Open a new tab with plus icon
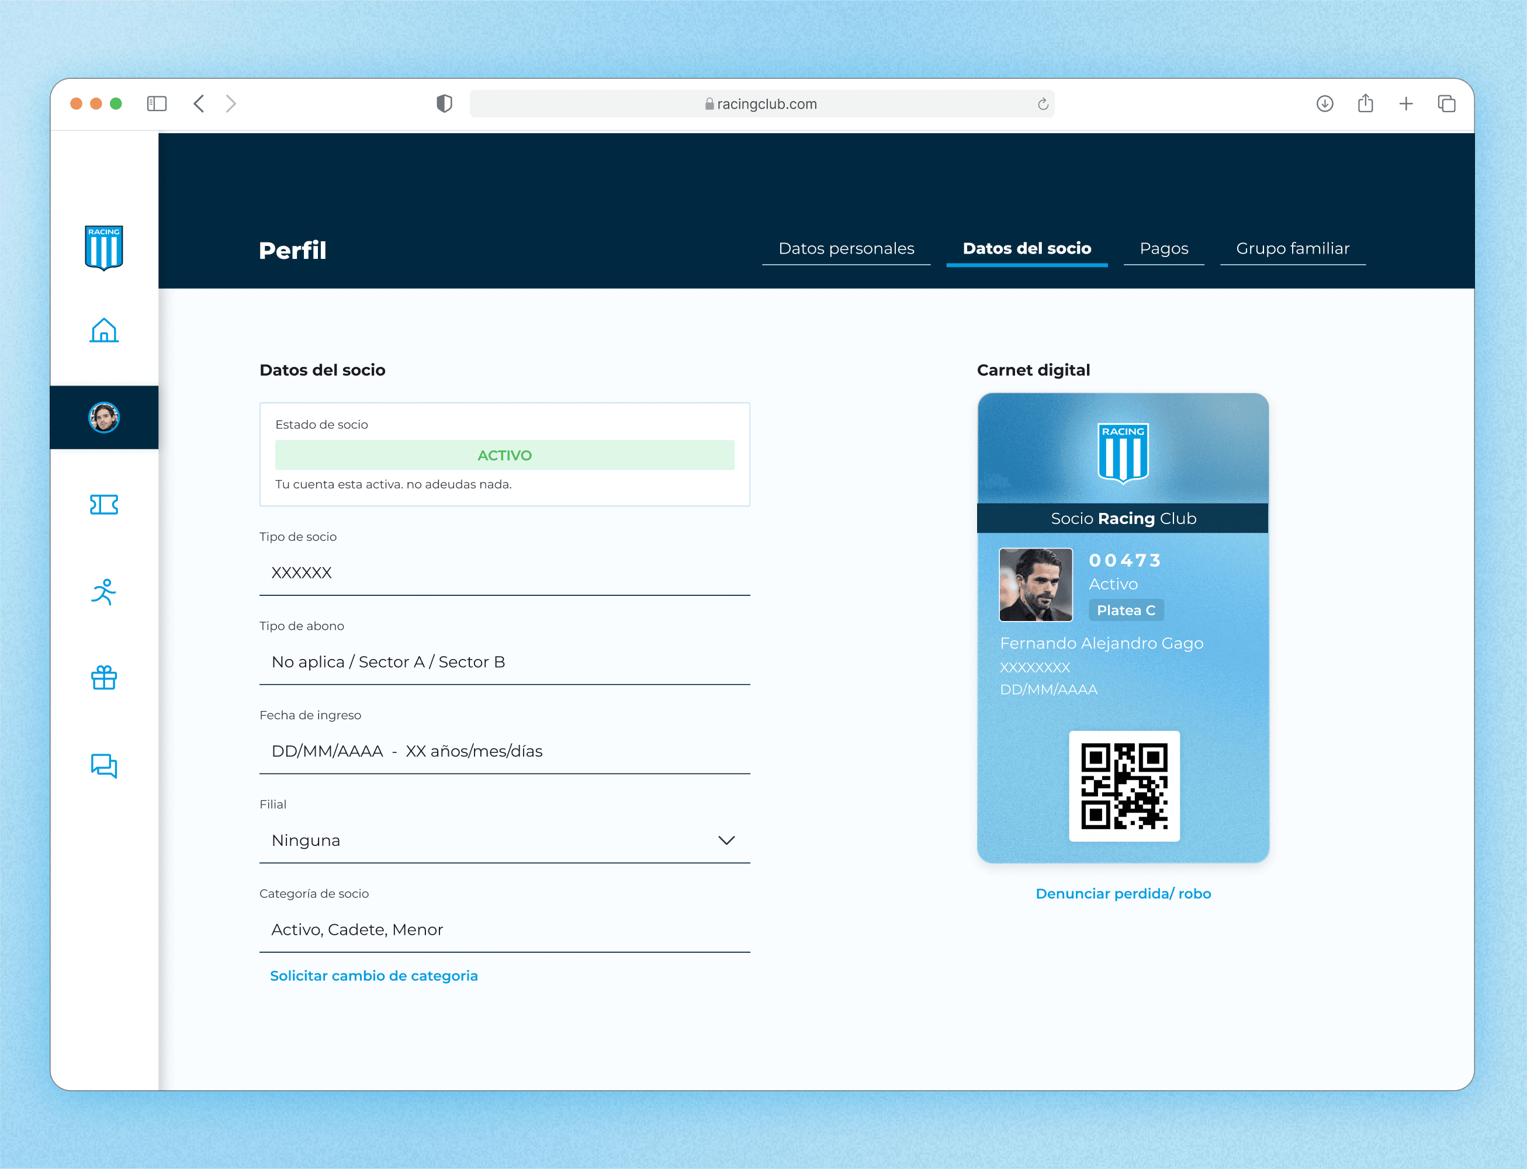Screen dimensions: 1527x1169 click(x=1406, y=103)
